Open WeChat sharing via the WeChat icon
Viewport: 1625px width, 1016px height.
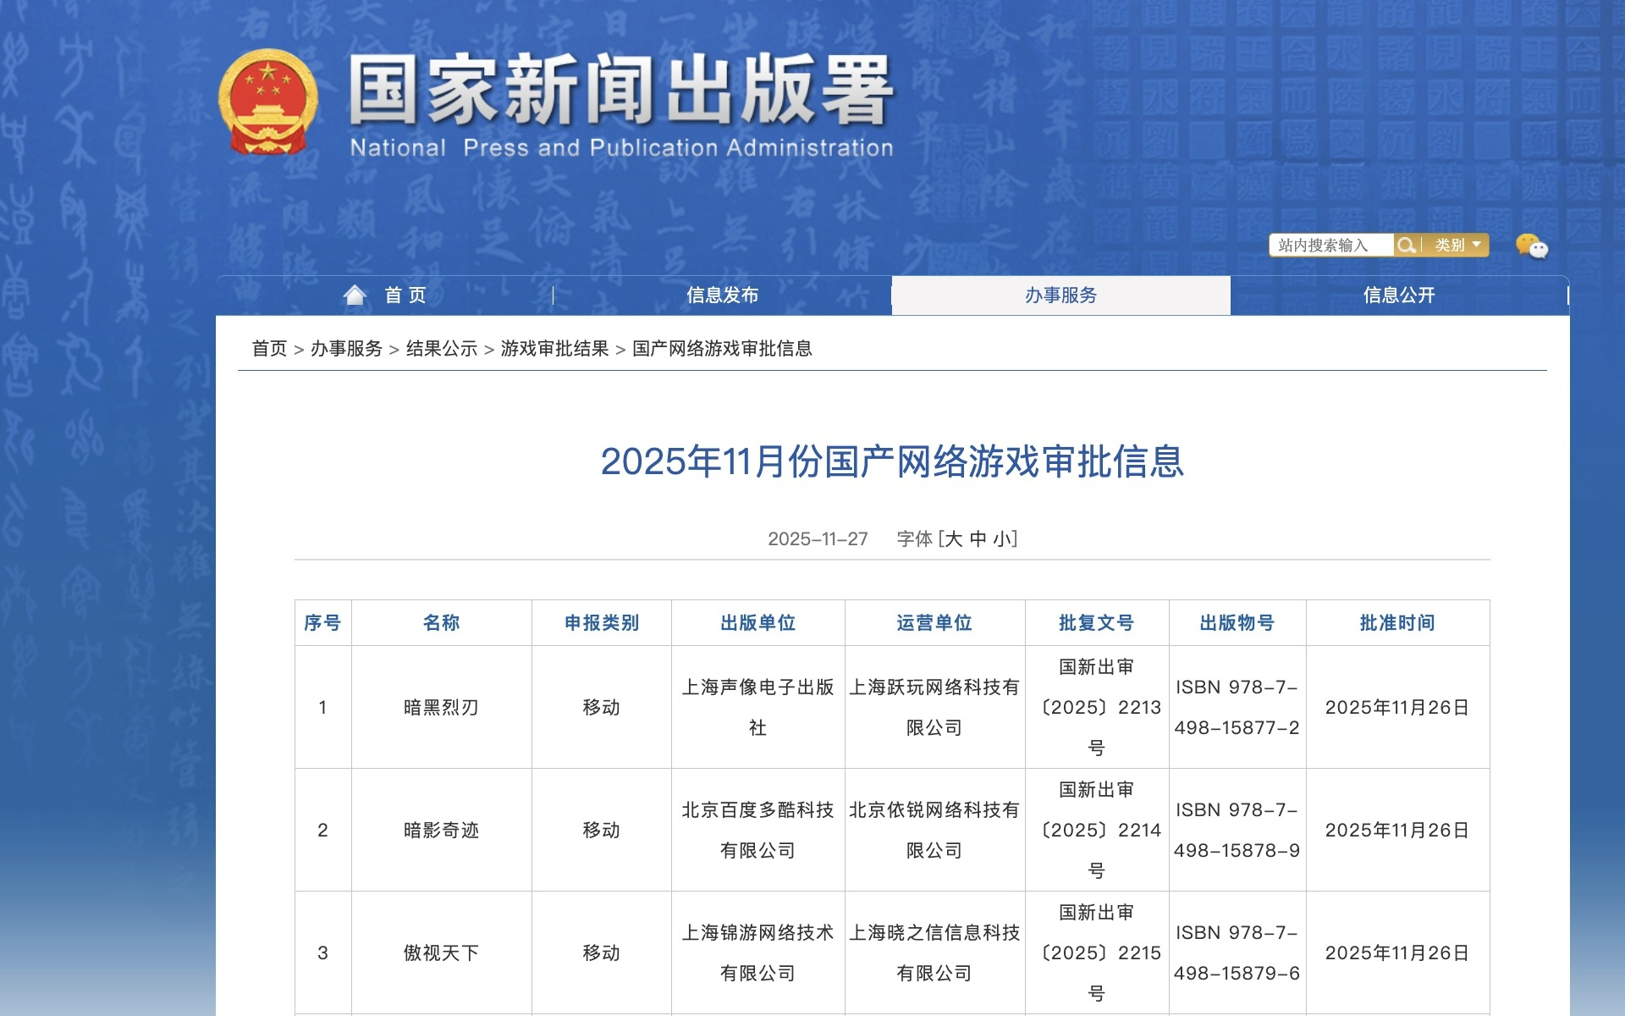tap(1532, 246)
